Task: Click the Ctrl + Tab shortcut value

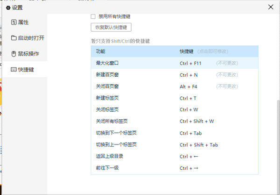Action: click(x=191, y=133)
